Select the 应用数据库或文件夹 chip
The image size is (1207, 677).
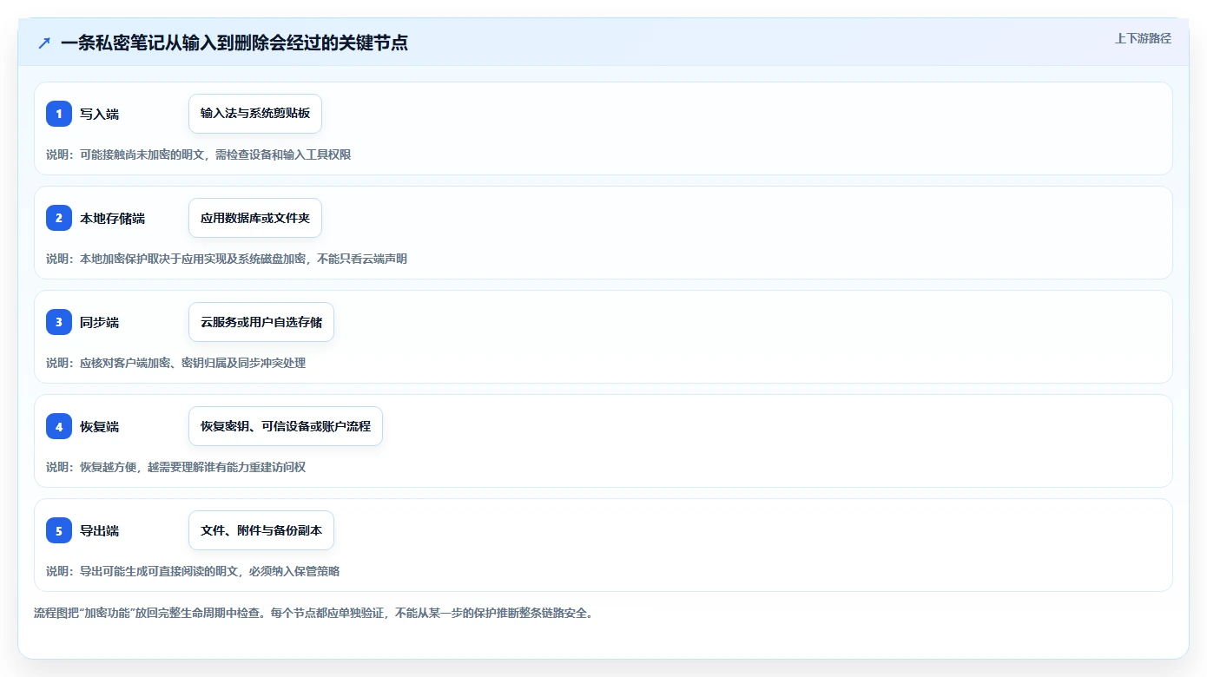tap(255, 218)
